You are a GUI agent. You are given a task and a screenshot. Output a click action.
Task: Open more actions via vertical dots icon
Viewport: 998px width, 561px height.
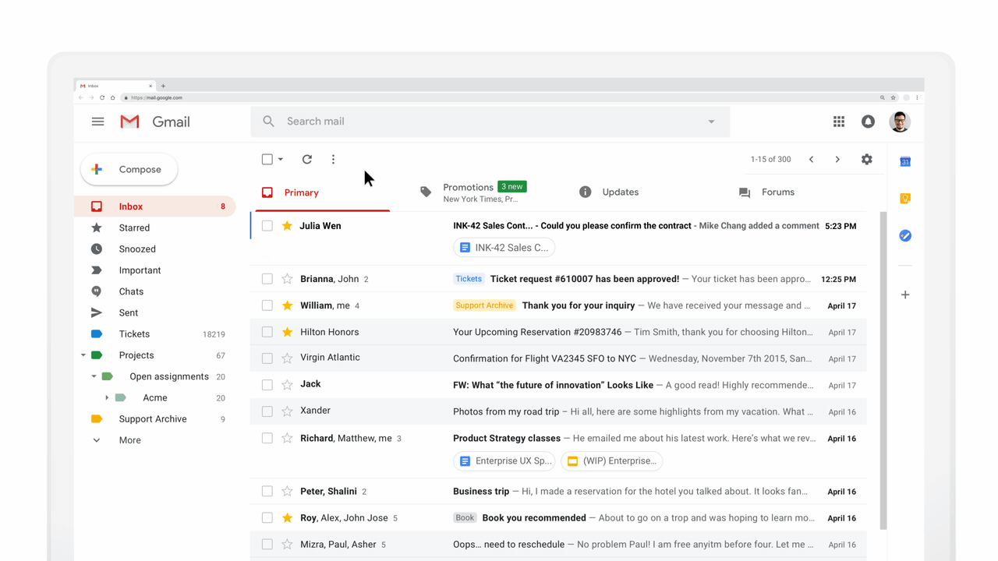point(333,159)
